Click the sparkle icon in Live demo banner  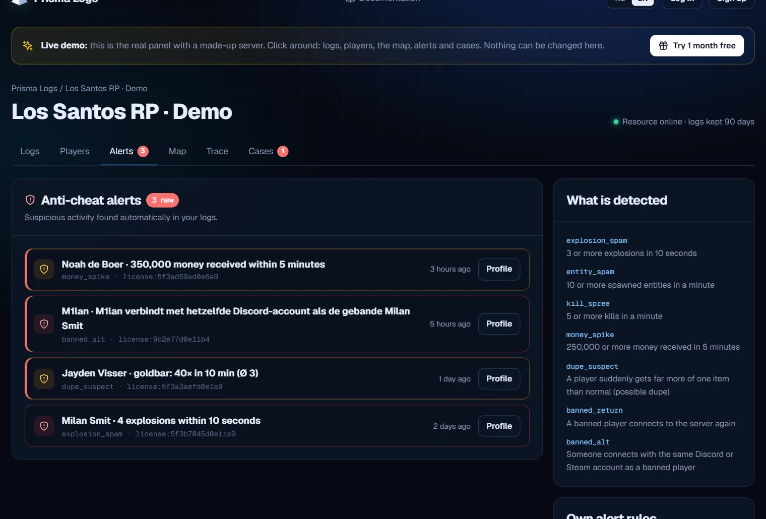point(28,45)
